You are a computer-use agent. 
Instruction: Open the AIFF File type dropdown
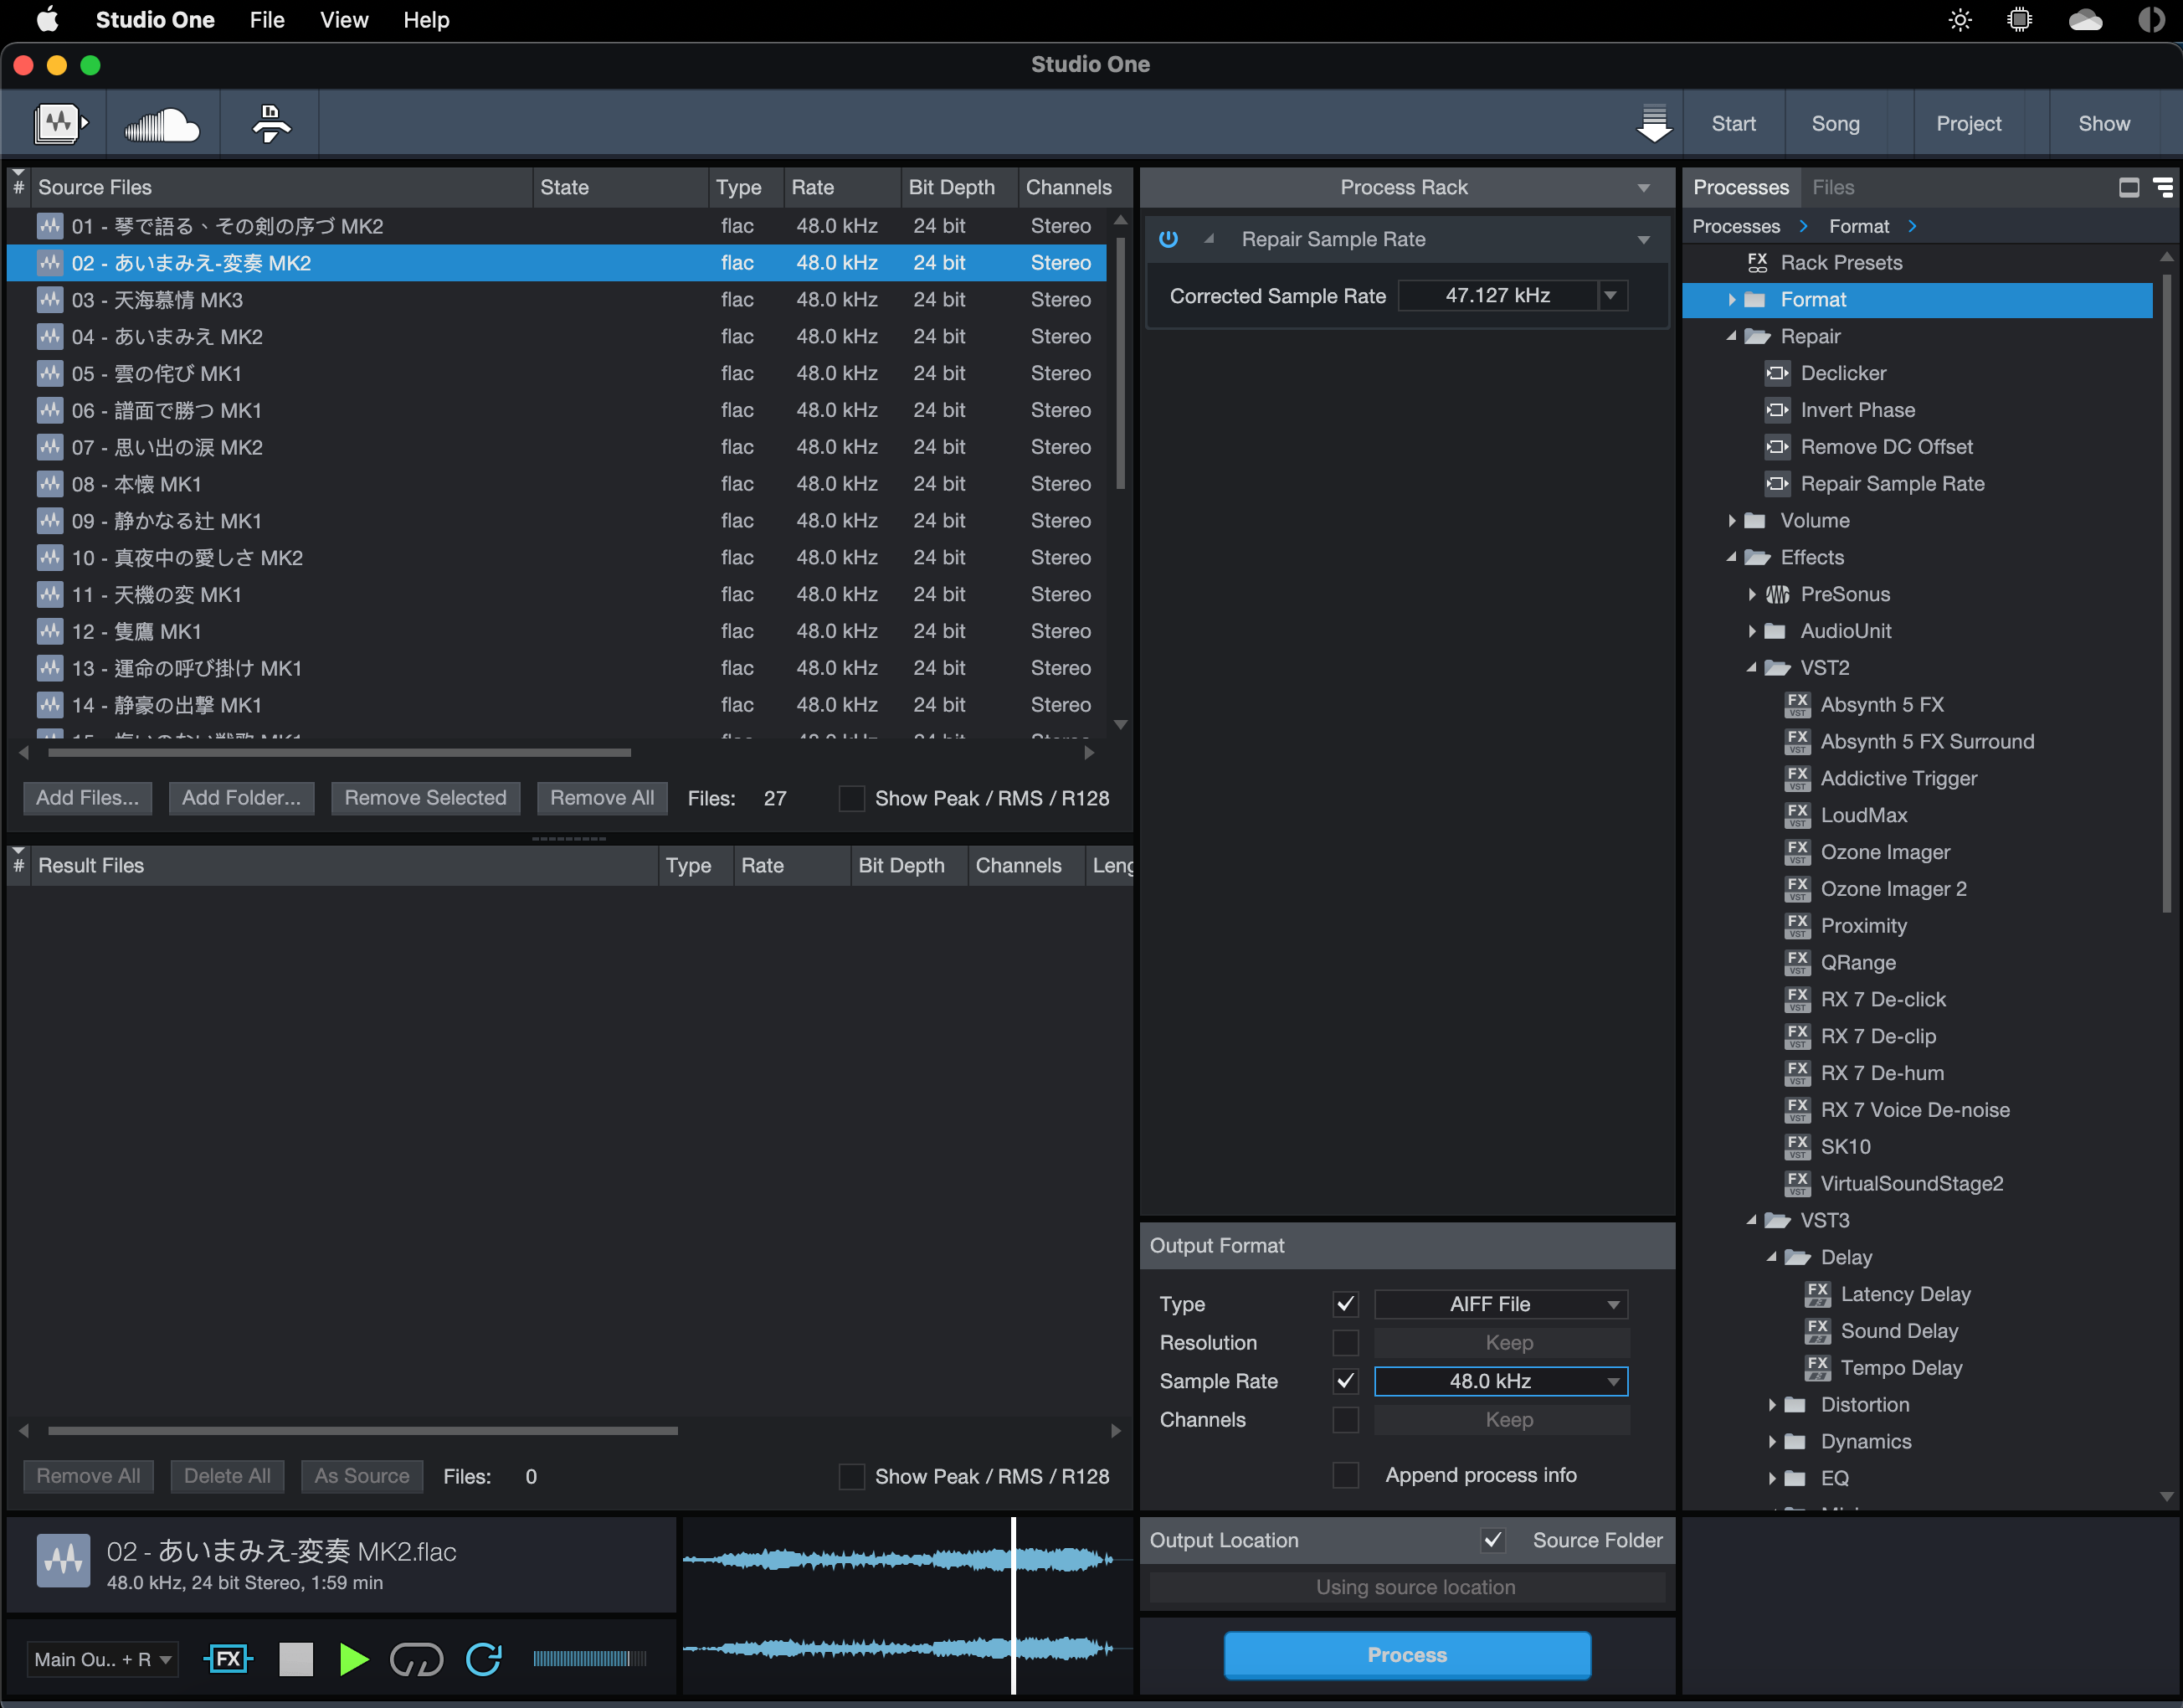pyautogui.click(x=1500, y=1304)
